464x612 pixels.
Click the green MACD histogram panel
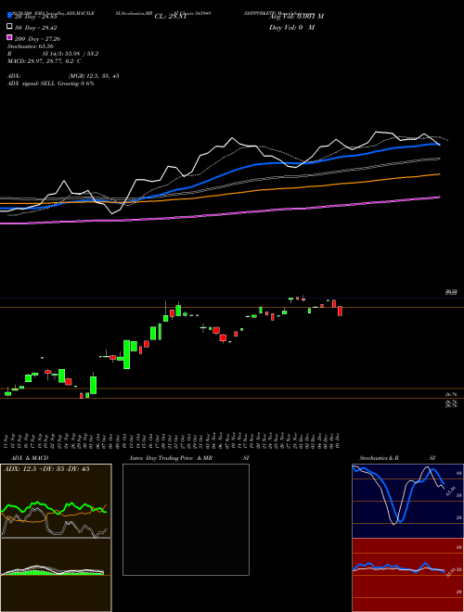click(56, 575)
